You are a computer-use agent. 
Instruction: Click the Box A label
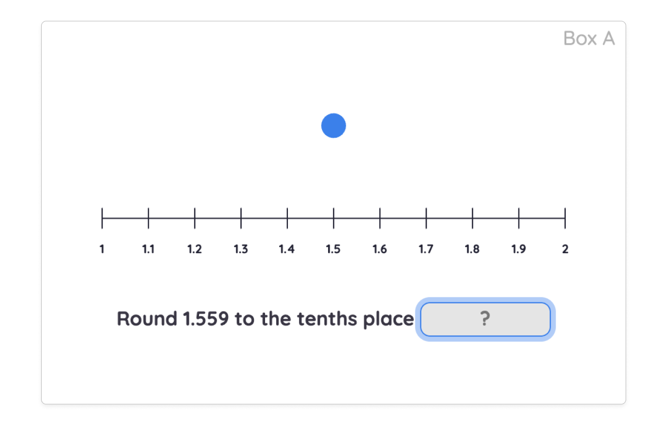coord(589,38)
